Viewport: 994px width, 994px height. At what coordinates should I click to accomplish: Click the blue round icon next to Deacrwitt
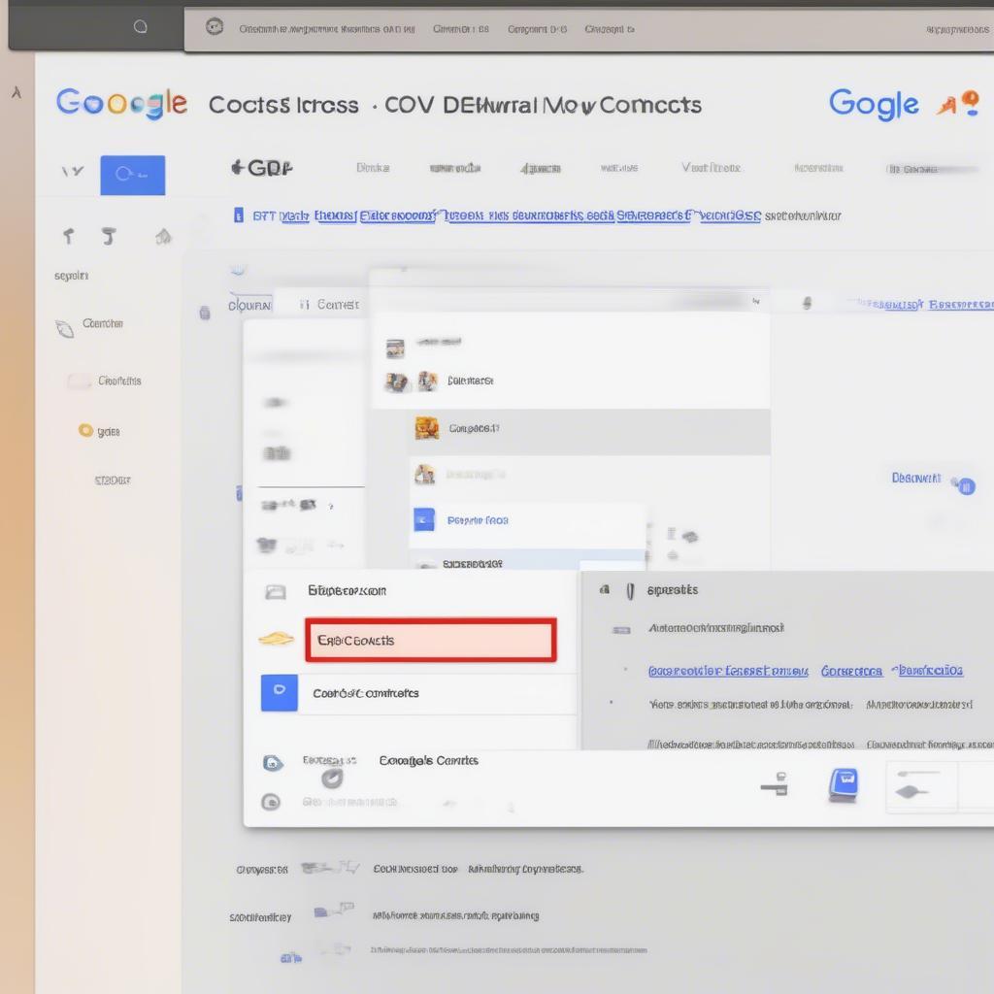pyautogui.click(x=966, y=486)
